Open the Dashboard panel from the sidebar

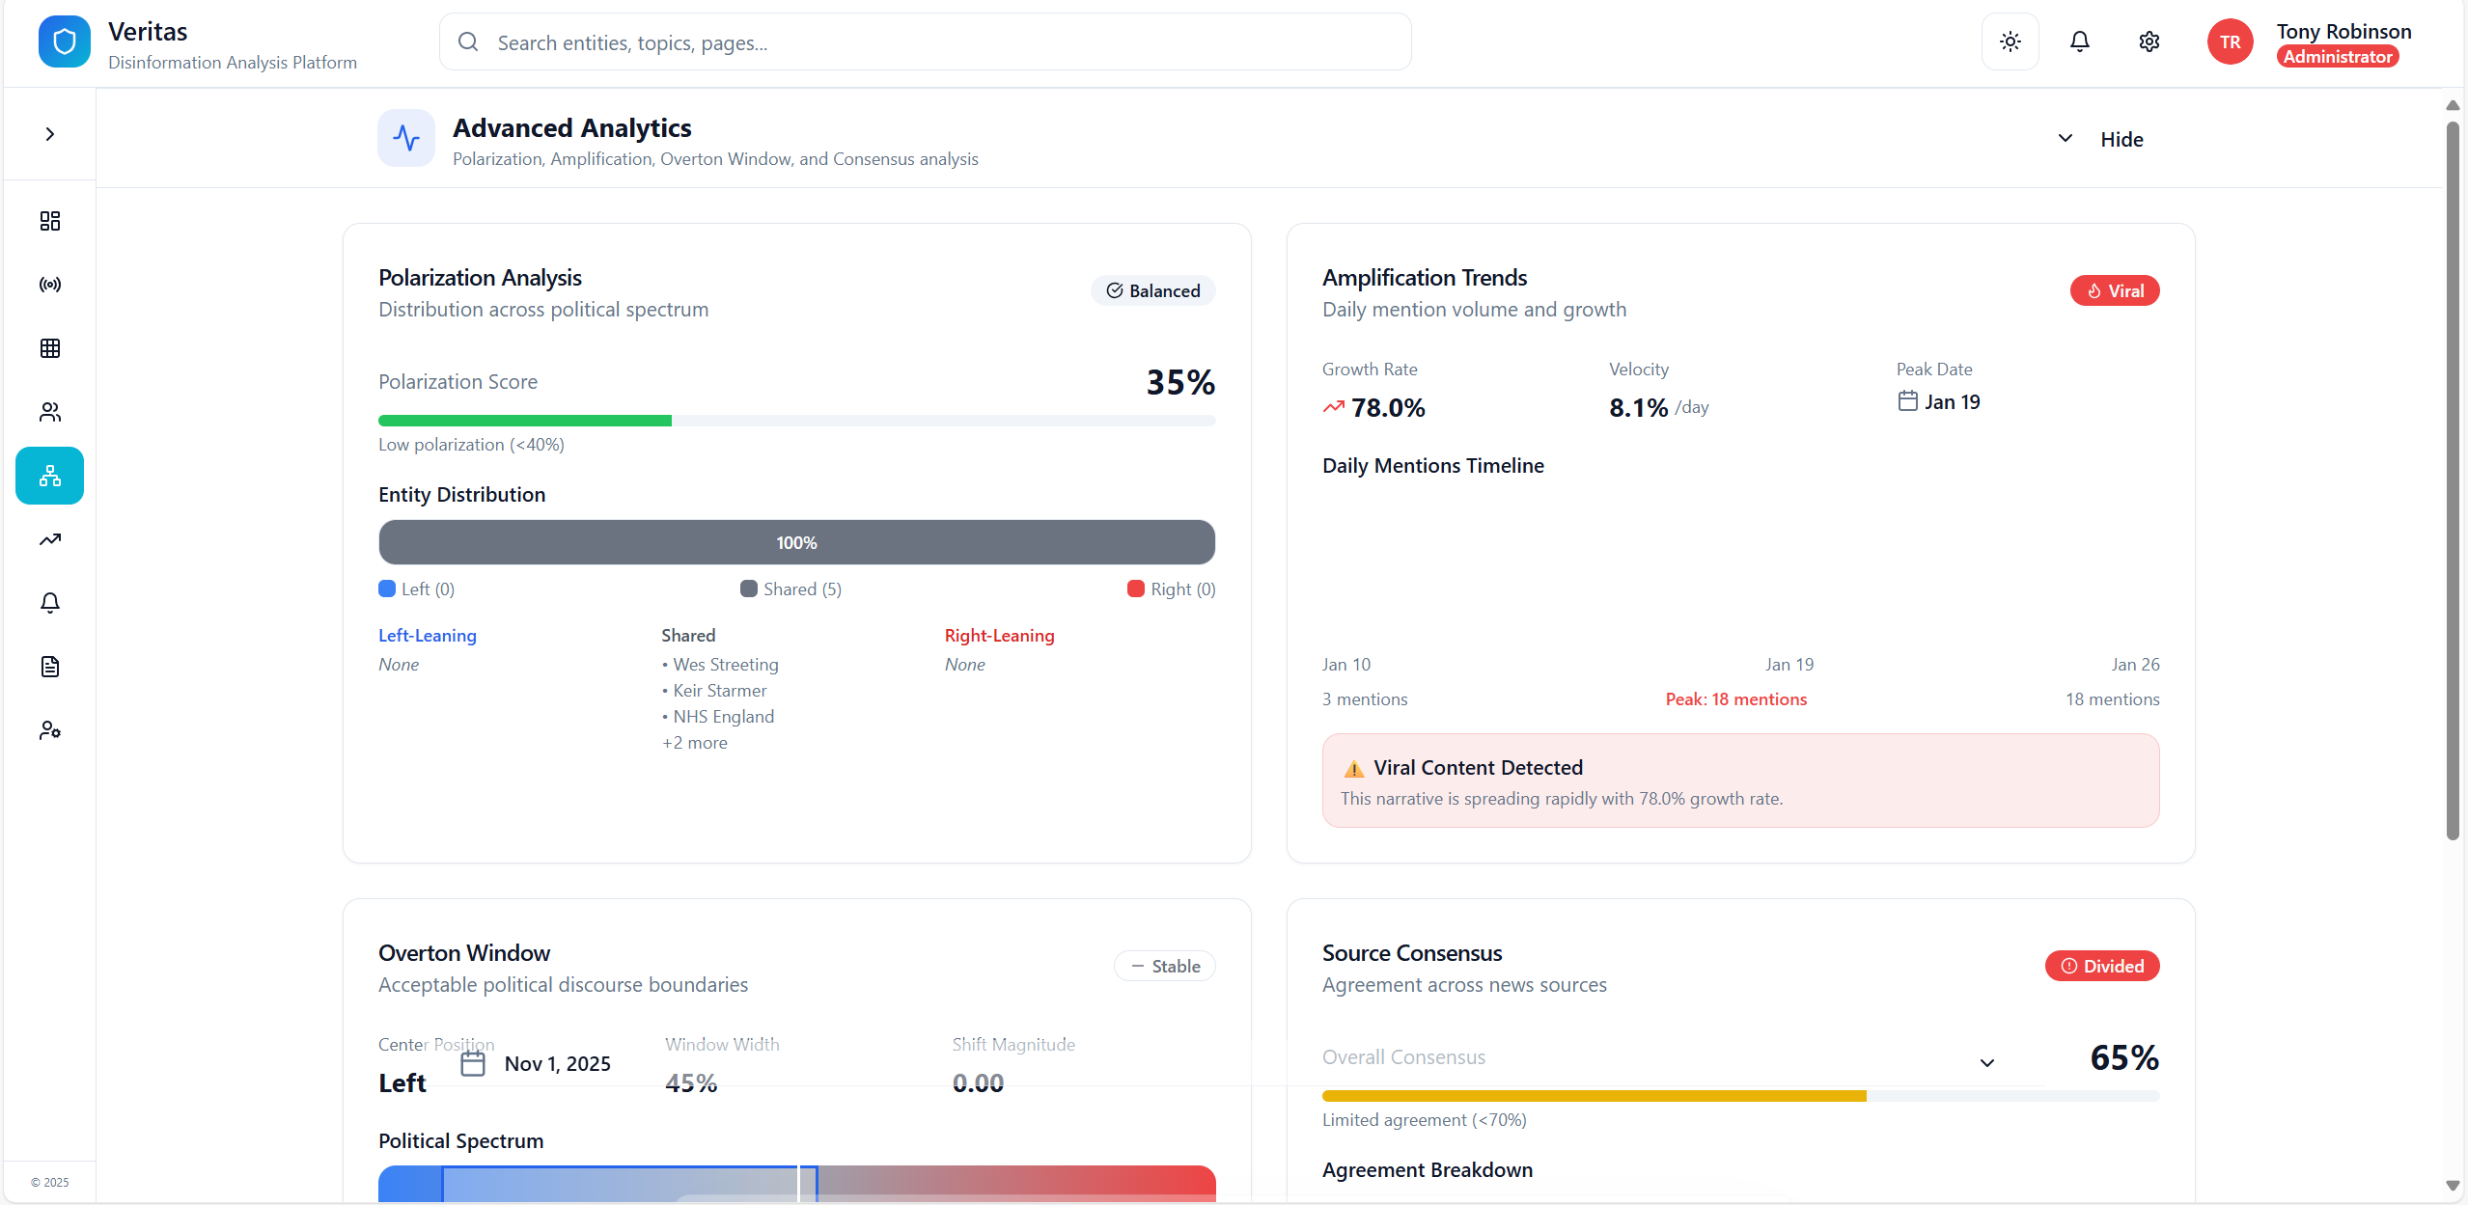49,220
